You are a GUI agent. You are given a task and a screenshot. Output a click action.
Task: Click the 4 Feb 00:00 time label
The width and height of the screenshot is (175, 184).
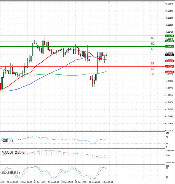(108, 182)
